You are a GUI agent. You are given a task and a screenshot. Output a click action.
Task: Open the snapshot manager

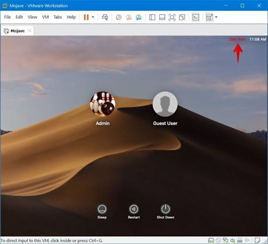click(x=139, y=17)
